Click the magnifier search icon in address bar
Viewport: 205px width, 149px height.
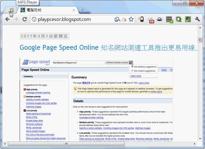click(x=117, y=19)
